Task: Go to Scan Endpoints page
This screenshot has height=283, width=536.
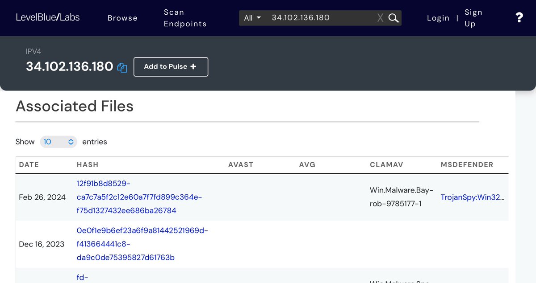Action: [185, 18]
